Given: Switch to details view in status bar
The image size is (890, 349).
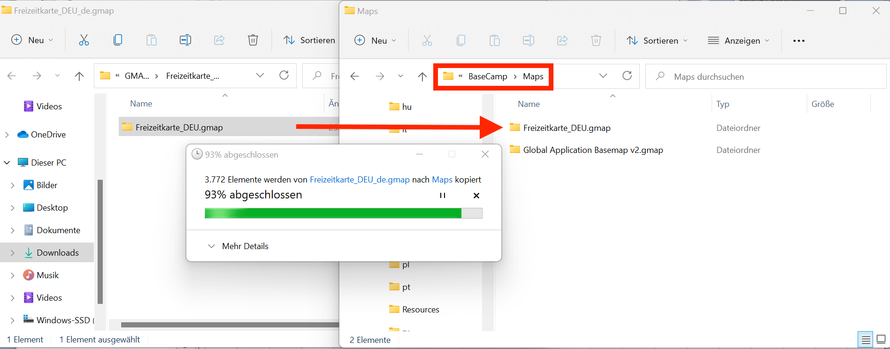Looking at the screenshot, I should pyautogui.click(x=866, y=340).
